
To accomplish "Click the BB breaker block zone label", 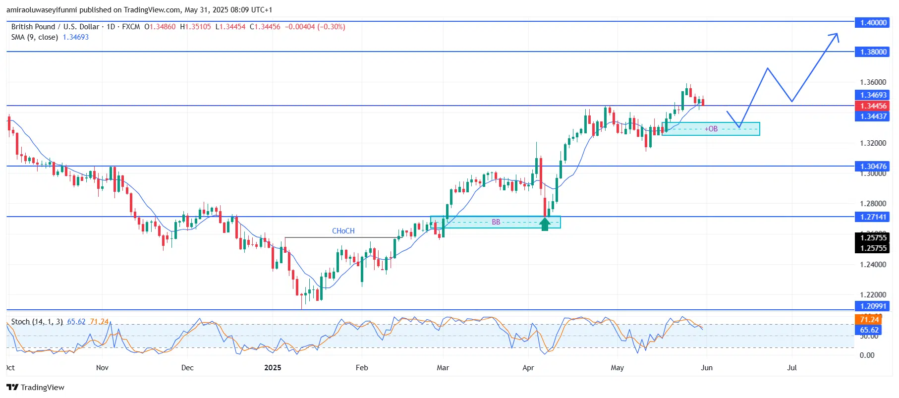I will point(496,222).
